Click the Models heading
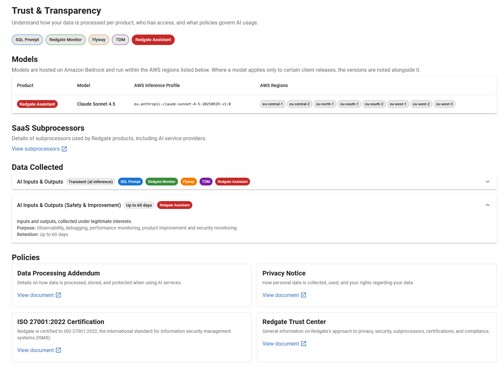The width and height of the screenshot is (504, 369). coord(25,59)
